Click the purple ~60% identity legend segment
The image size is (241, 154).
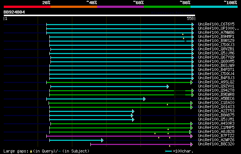120,7
